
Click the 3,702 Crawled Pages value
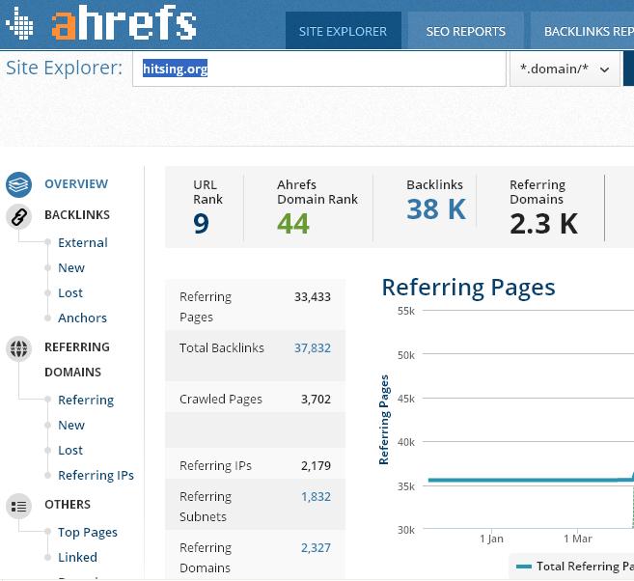click(x=316, y=400)
